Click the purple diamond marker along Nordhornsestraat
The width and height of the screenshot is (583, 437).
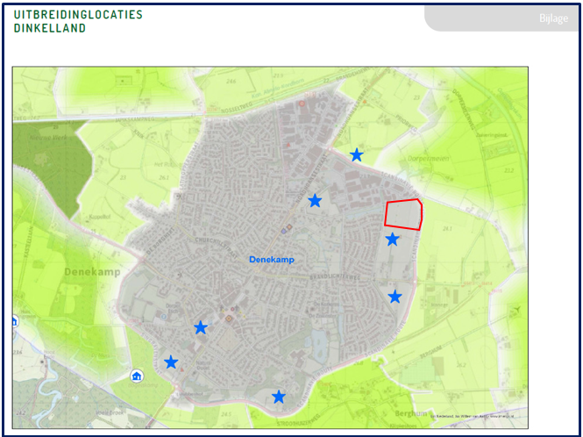point(284,231)
